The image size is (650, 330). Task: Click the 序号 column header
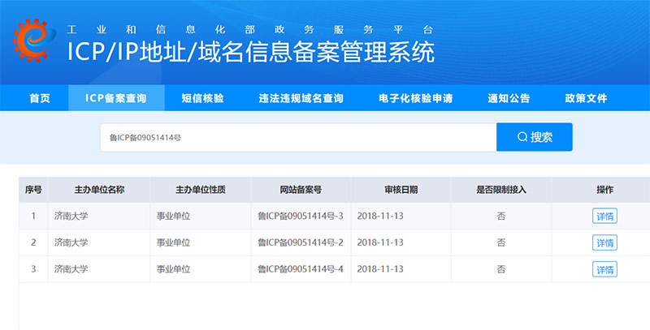pyautogui.click(x=33, y=190)
